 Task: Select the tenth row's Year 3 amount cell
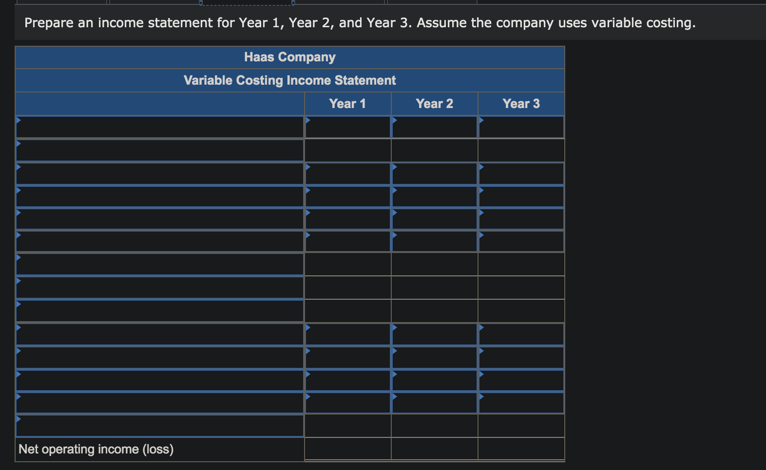tap(521, 334)
